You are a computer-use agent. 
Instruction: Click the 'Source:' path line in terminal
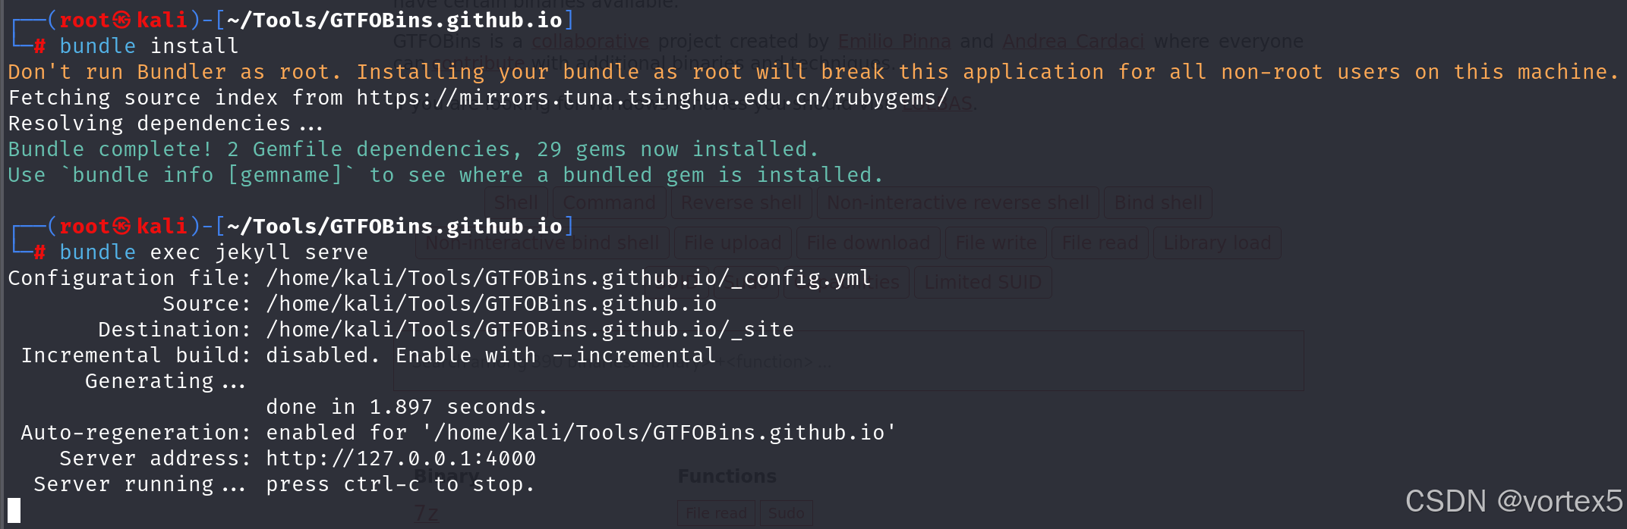pyautogui.click(x=440, y=304)
